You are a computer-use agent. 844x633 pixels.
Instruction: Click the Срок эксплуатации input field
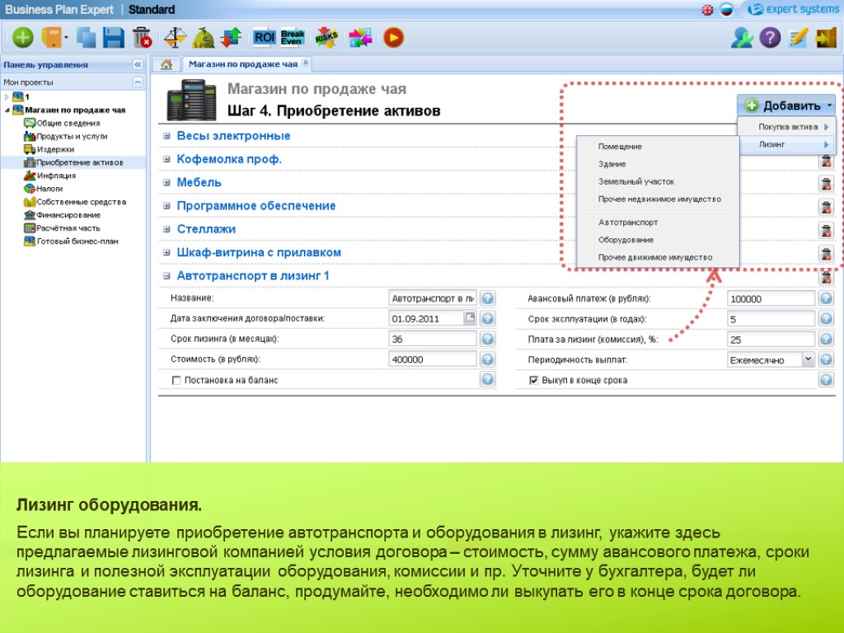[x=771, y=319]
